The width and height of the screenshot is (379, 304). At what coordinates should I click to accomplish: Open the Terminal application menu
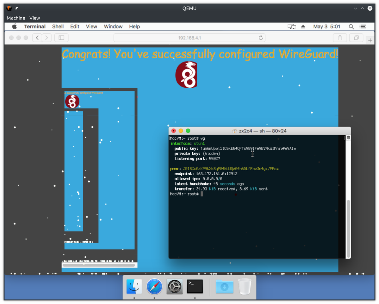click(35, 26)
